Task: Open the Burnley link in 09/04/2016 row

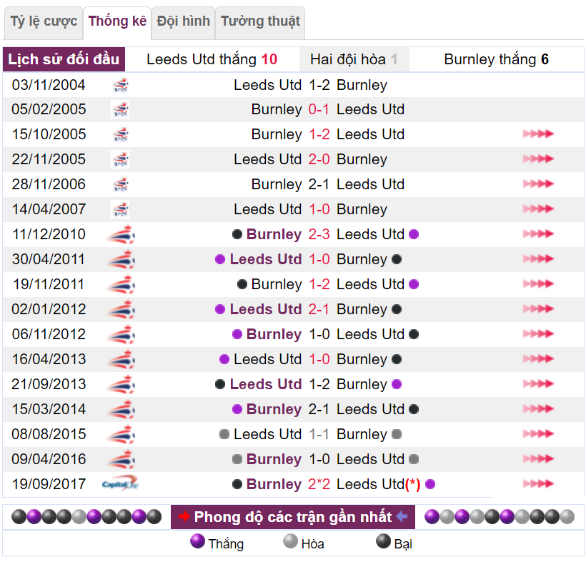Action: (274, 459)
